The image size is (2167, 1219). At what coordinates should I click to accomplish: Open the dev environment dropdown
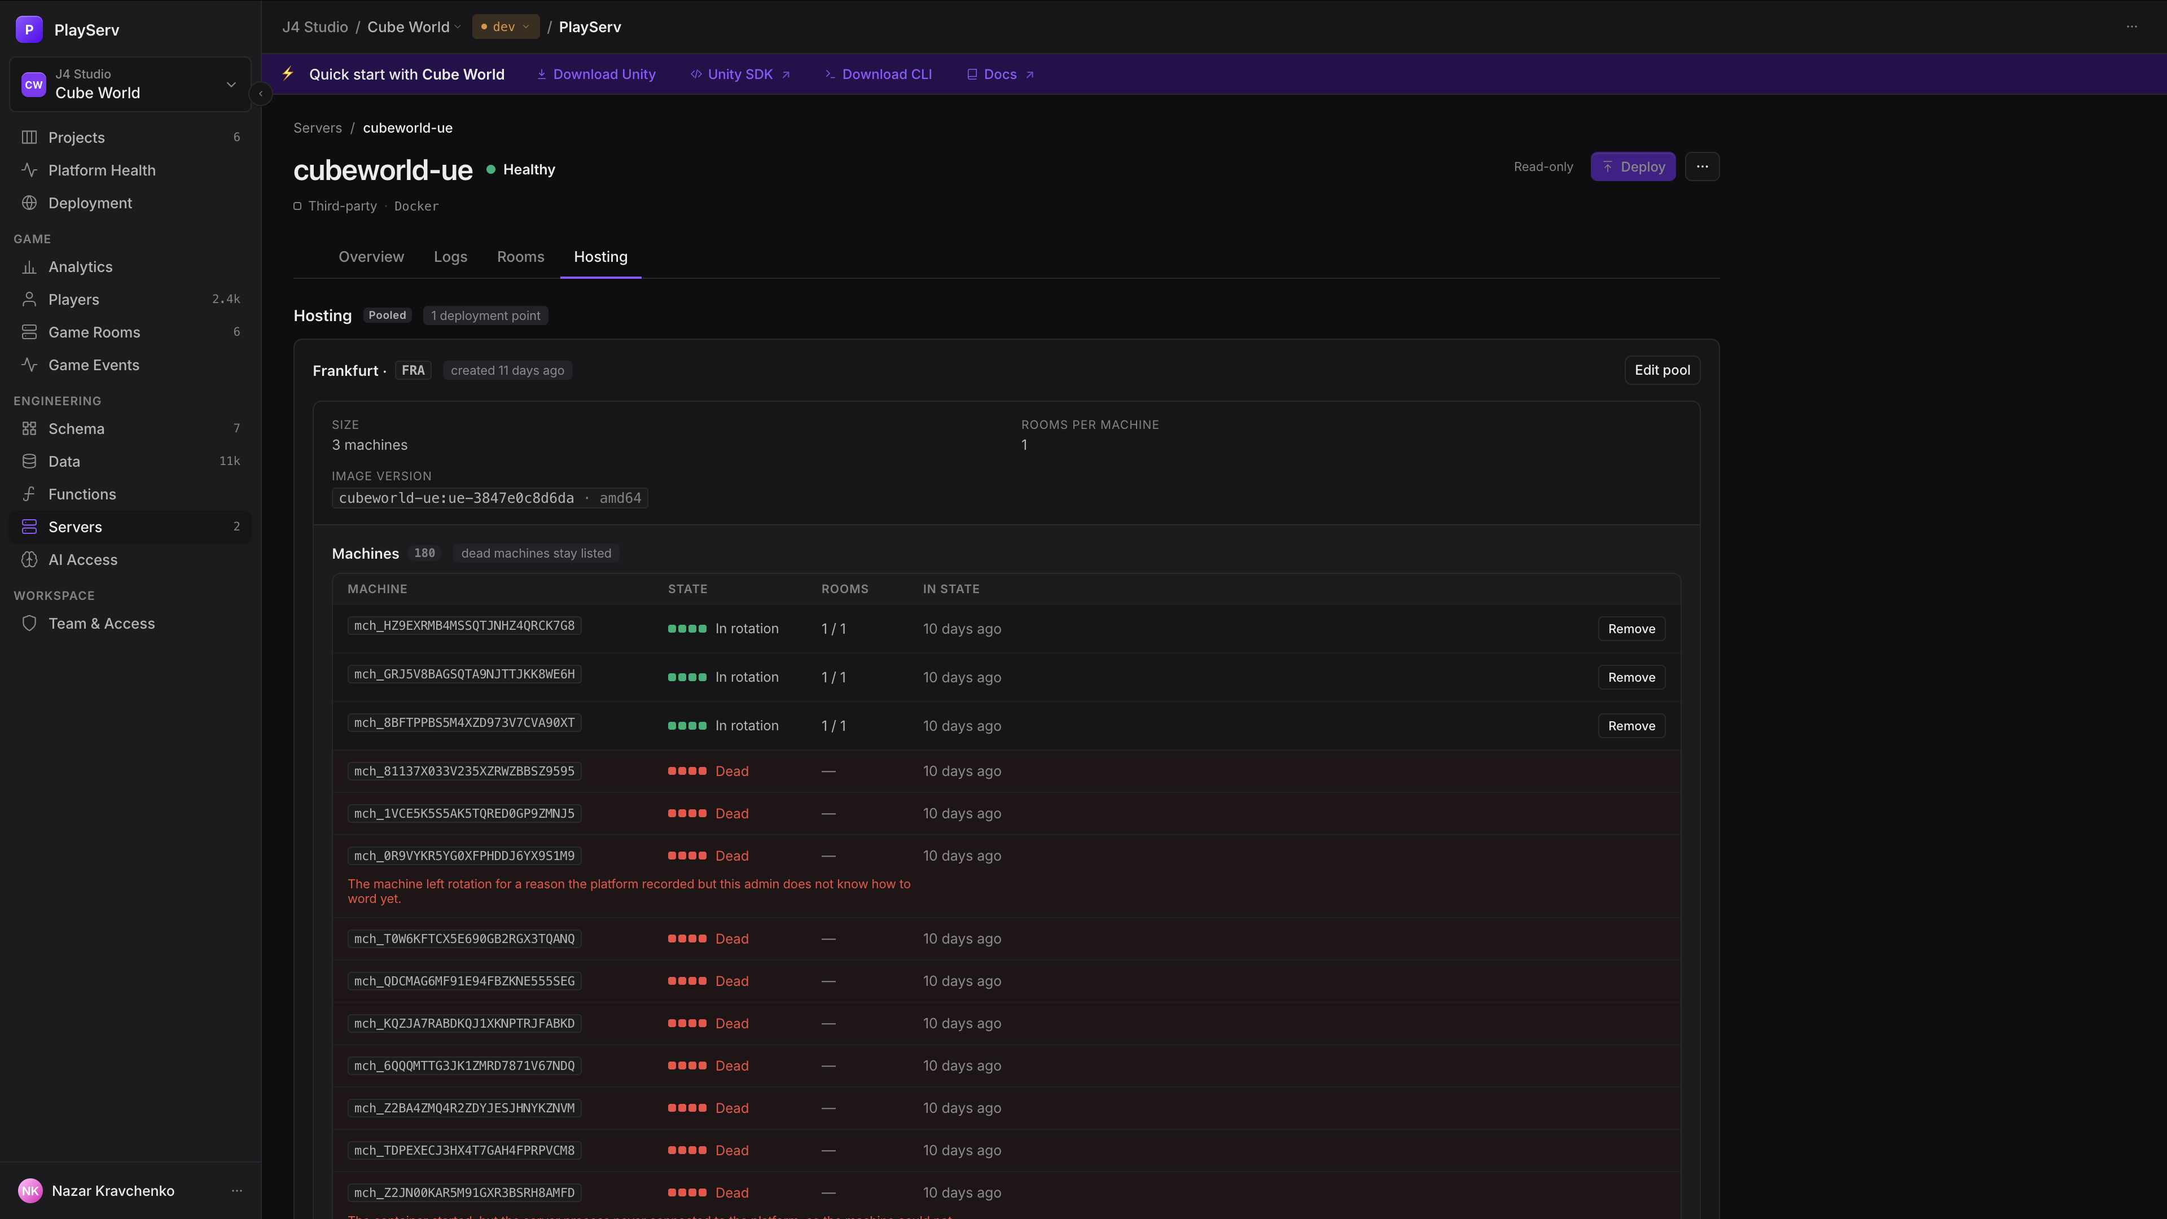click(506, 27)
